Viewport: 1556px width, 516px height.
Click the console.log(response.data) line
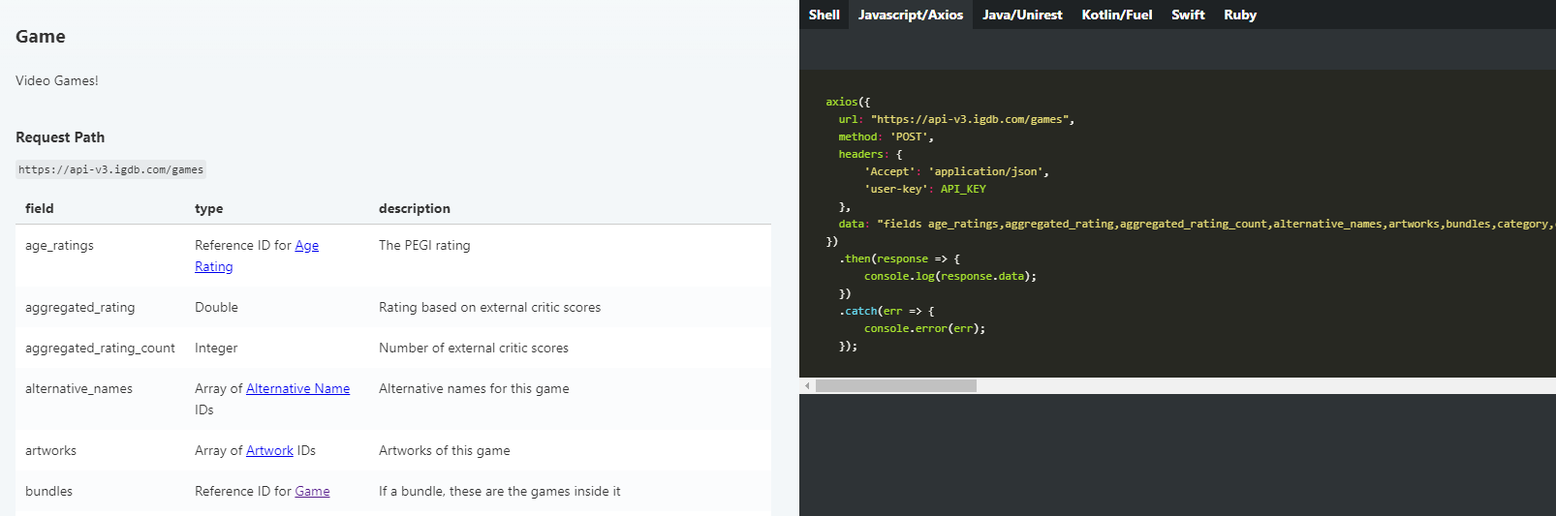pyautogui.click(x=950, y=276)
